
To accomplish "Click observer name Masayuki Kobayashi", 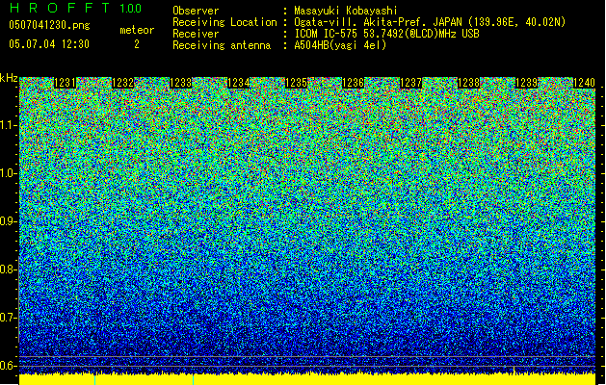I will [346, 11].
